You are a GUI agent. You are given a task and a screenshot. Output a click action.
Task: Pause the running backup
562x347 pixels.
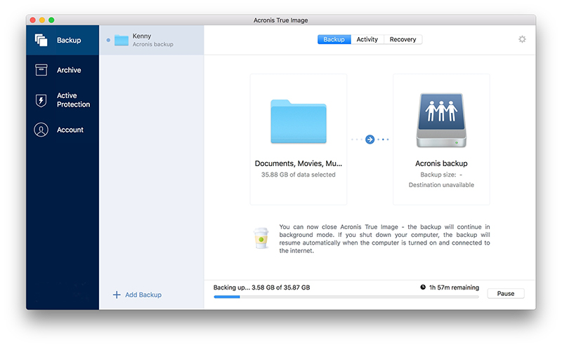click(505, 294)
